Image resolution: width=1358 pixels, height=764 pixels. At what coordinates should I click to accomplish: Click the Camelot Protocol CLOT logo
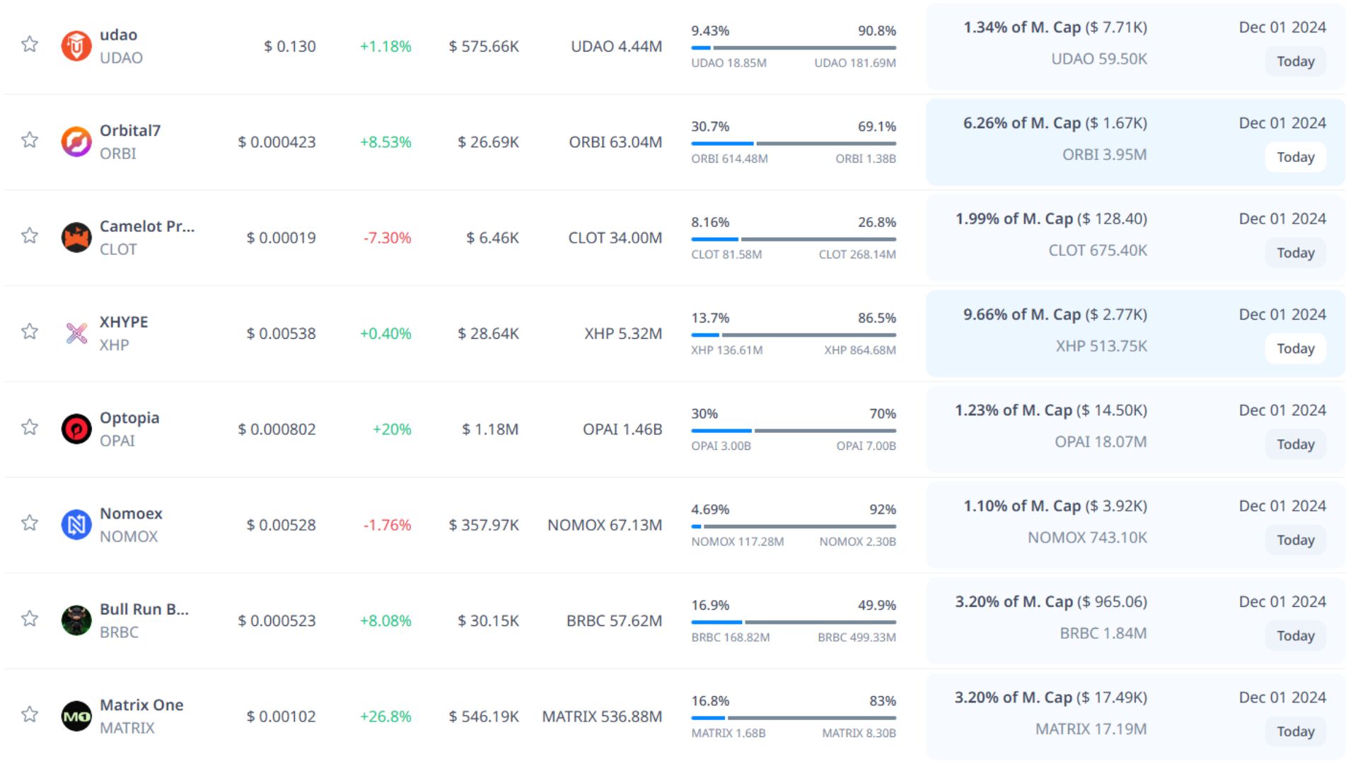[x=76, y=238]
